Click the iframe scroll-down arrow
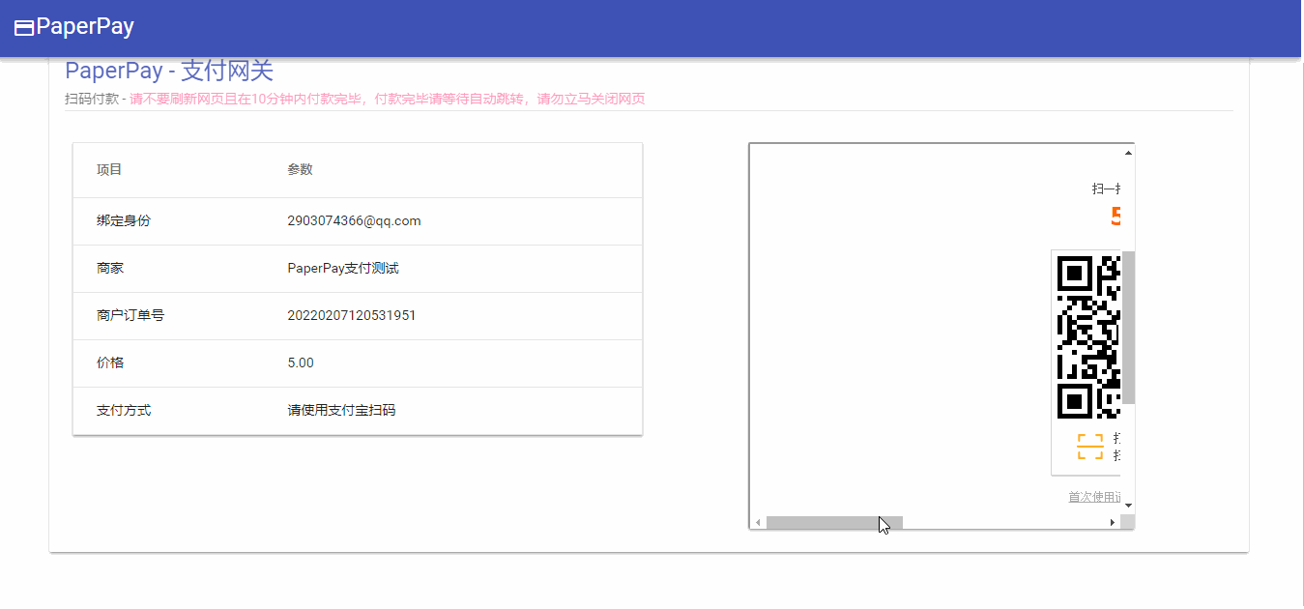Image resolution: width=1304 pixels, height=609 pixels. [x=1128, y=506]
